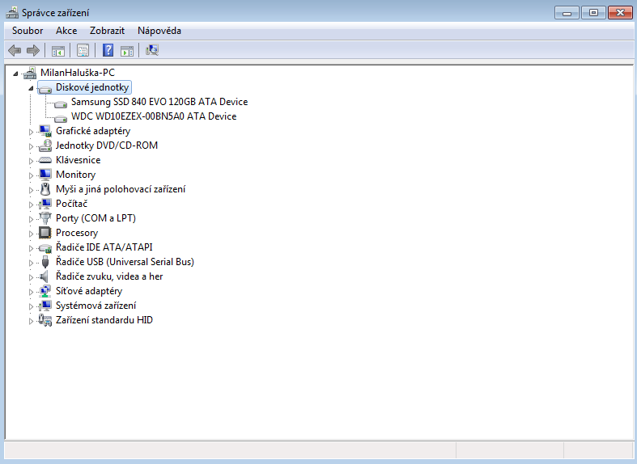The height and width of the screenshot is (464, 637).
Task: Expand the Porty (COM a LPT) category
Action: 31,219
